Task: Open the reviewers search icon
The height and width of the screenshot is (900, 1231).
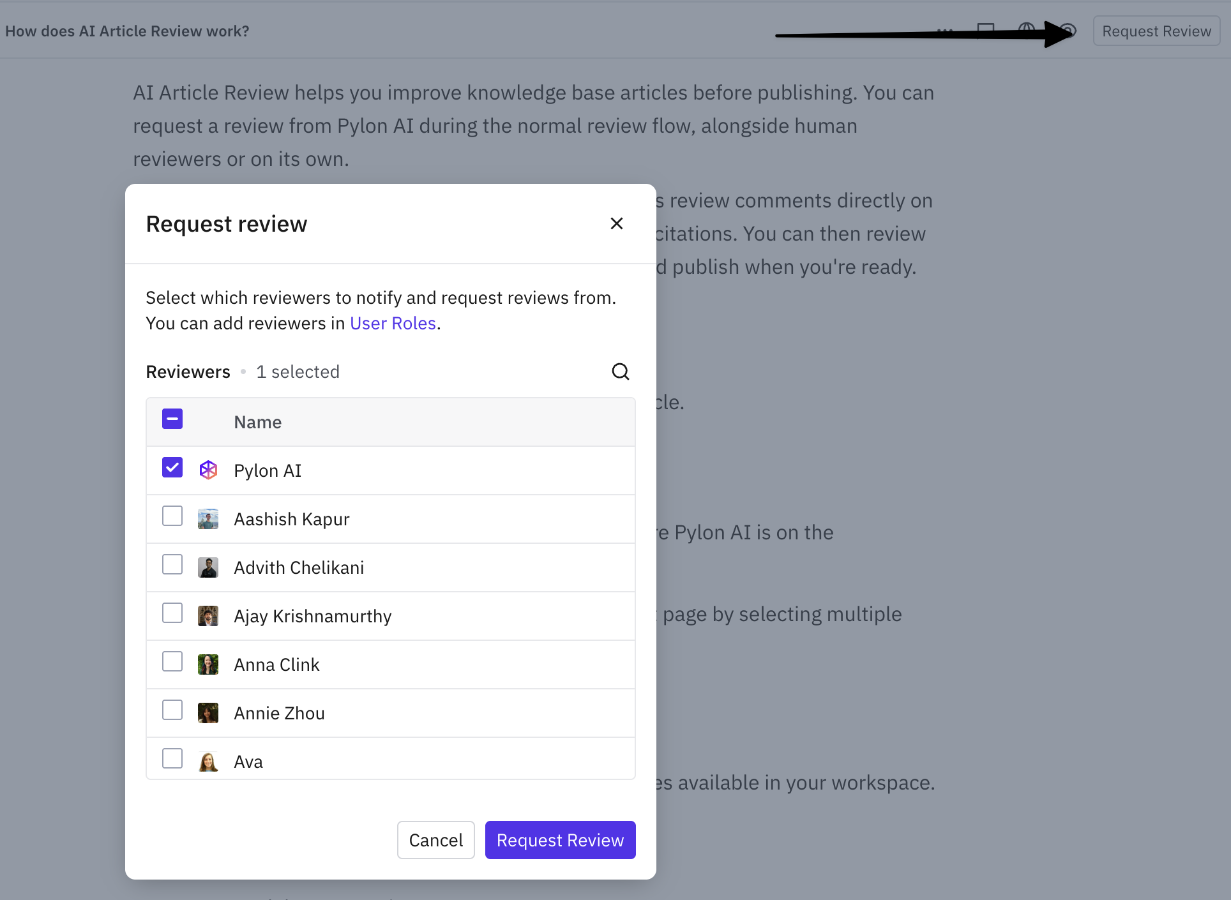Action: [x=621, y=371]
